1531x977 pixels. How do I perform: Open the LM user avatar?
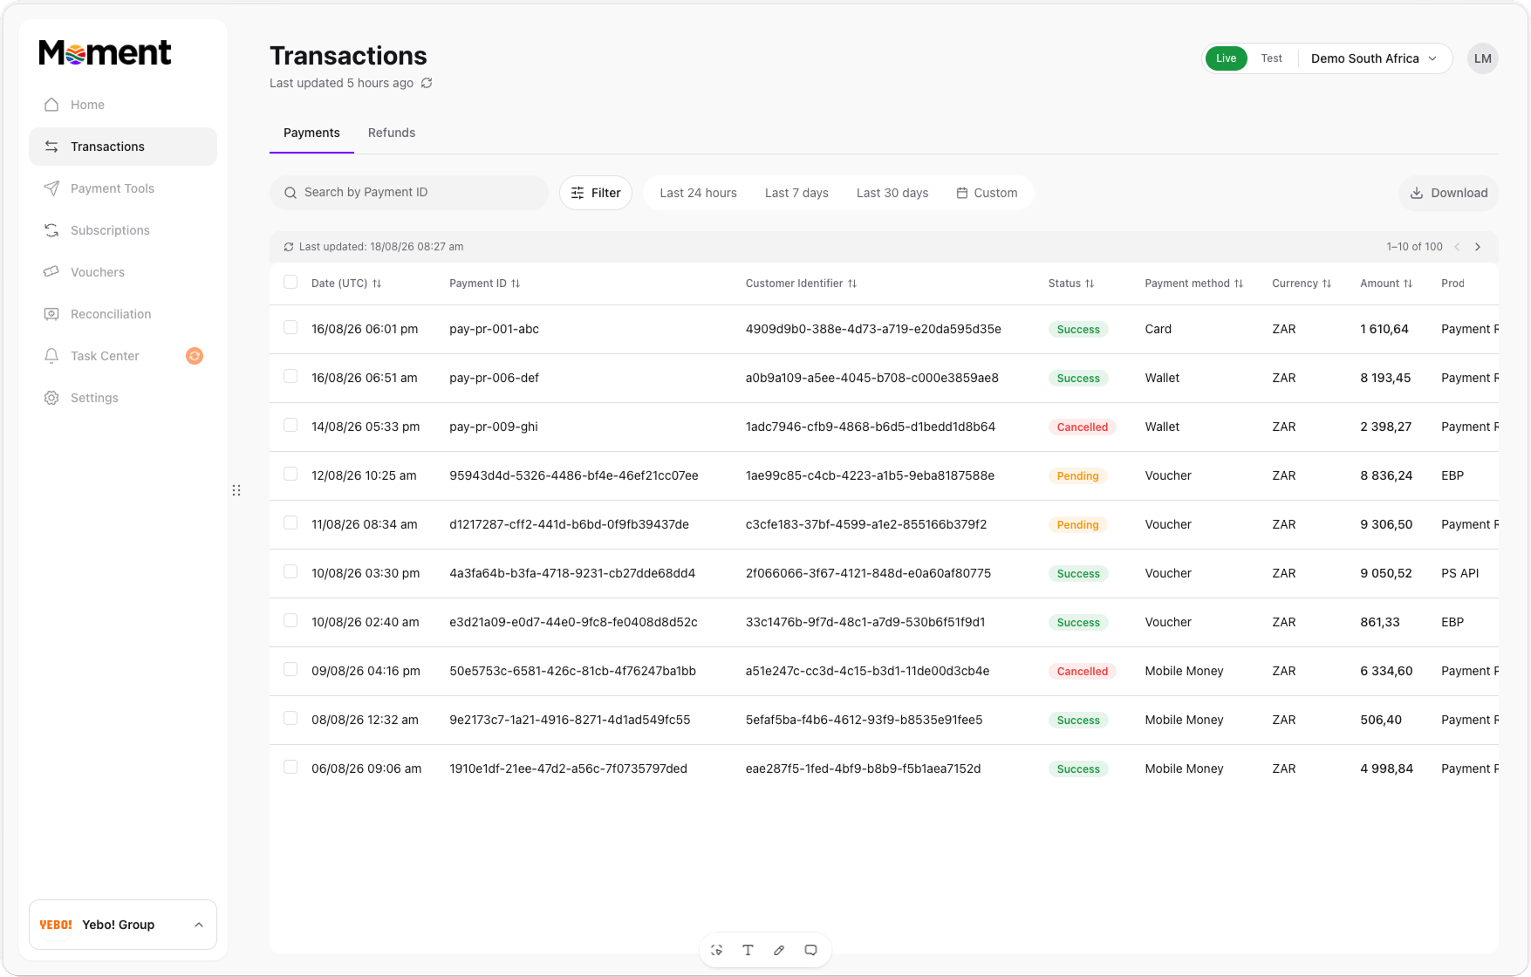click(1483, 58)
